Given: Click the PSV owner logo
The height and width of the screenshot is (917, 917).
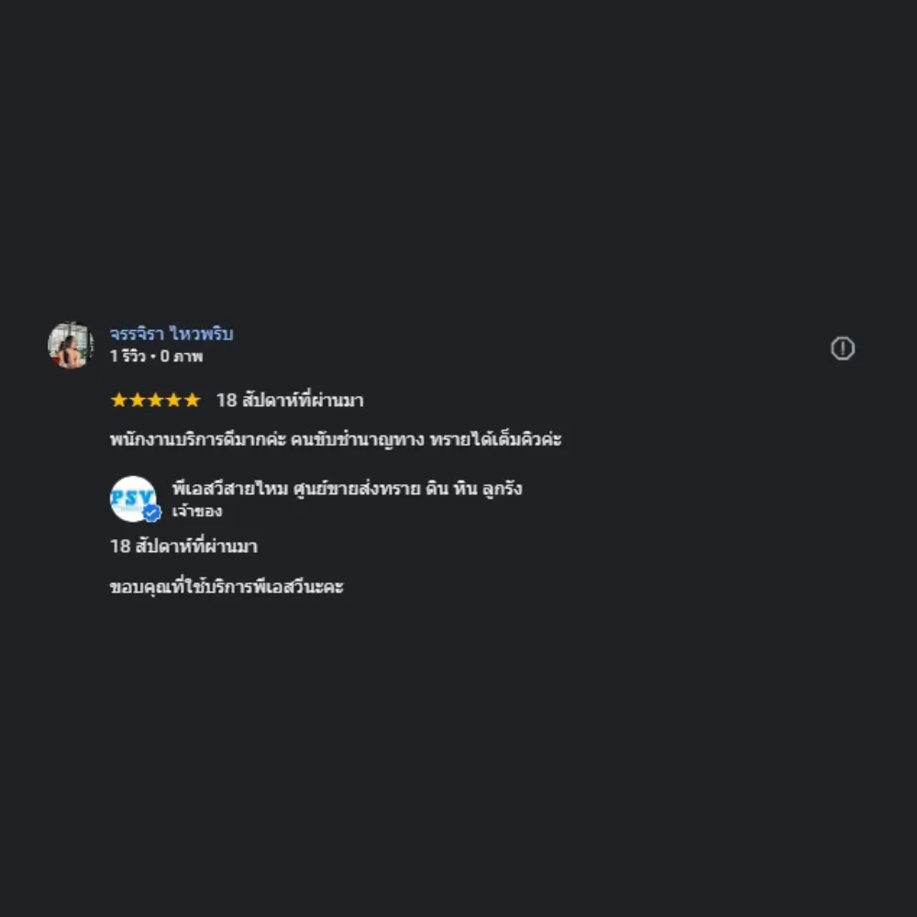Looking at the screenshot, I should tap(133, 499).
